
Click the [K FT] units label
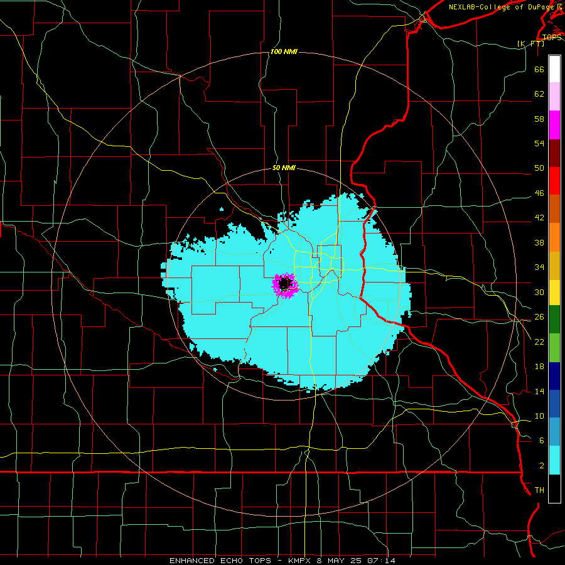(x=530, y=43)
